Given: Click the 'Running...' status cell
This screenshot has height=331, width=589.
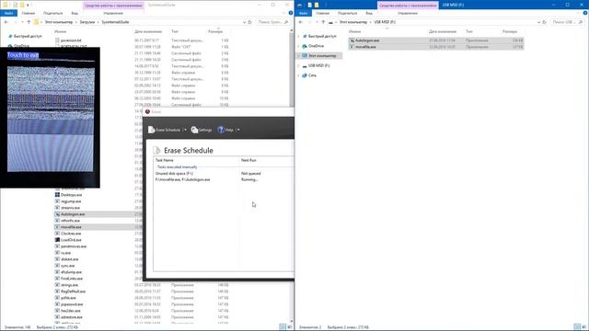Looking at the screenshot, I should tap(249, 180).
